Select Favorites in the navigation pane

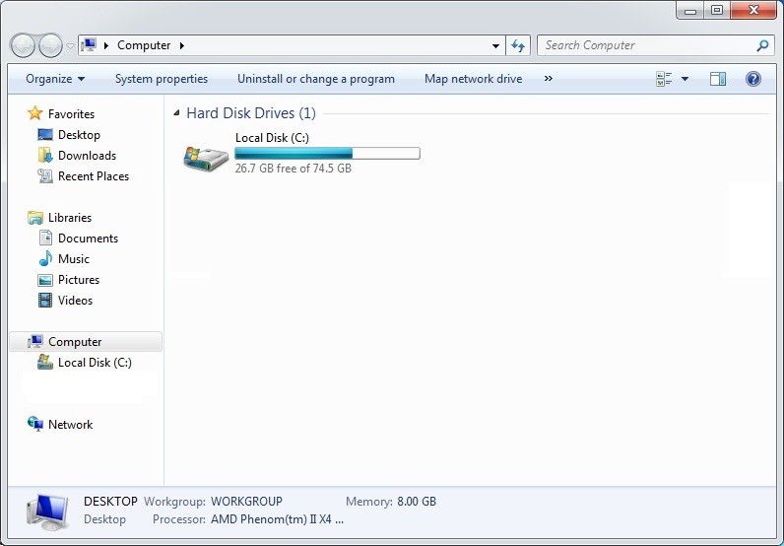point(71,114)
